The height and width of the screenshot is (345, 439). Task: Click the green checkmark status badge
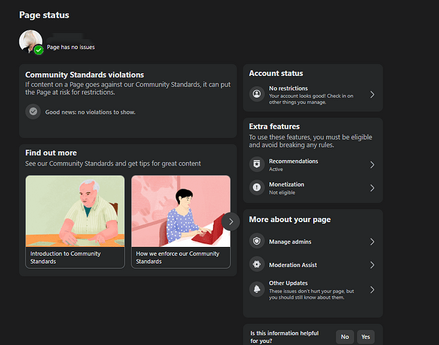[x=39, y=50]
